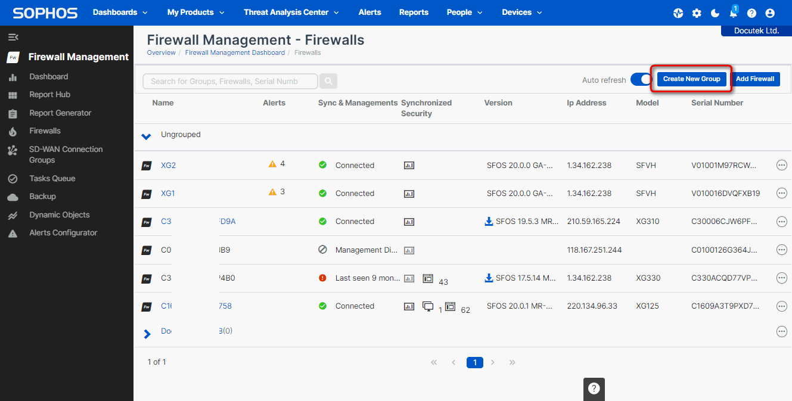The image size is (792, 401).
Task: Sort by the Name column header
Action: pyautogui.click(x=163, y=103)
